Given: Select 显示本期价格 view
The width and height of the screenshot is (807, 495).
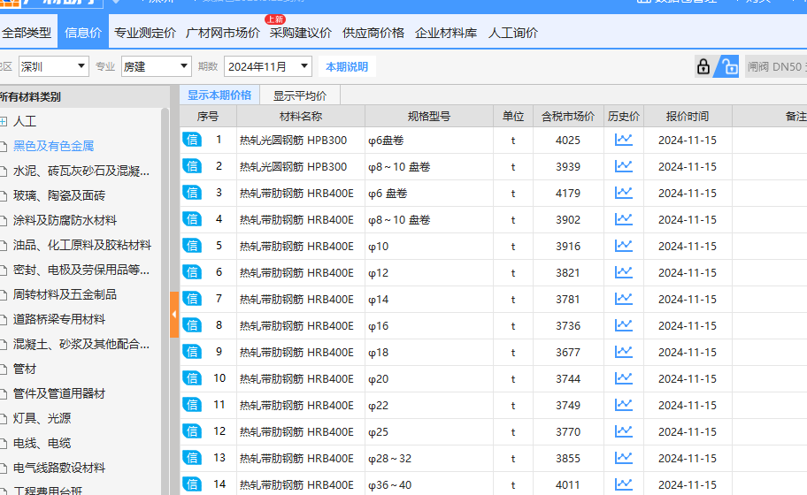Looking at the screenshot, I should (219, 95).
